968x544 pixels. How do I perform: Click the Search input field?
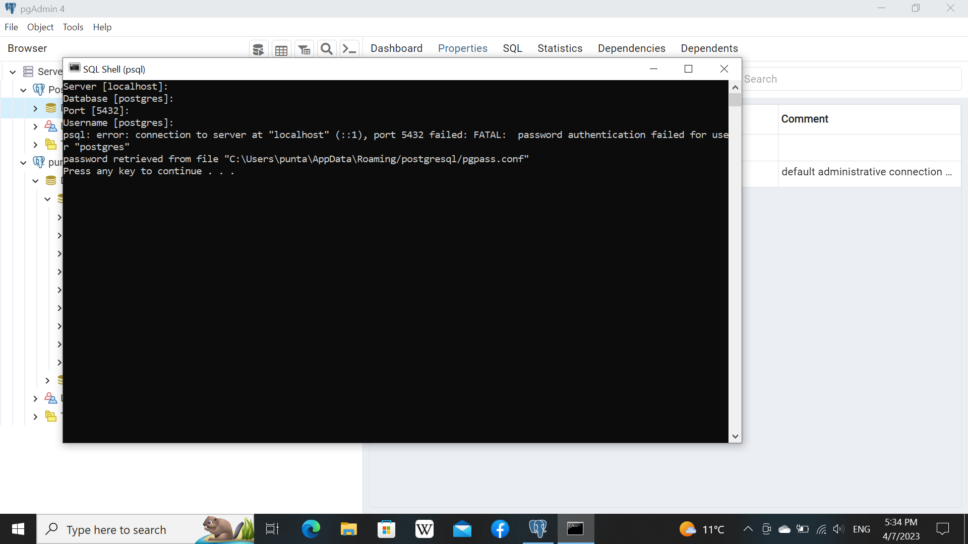[852, 79]
